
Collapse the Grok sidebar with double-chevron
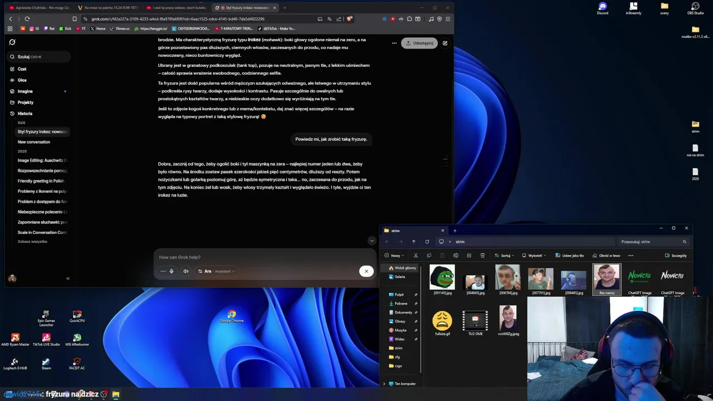[x=68, y=278]
